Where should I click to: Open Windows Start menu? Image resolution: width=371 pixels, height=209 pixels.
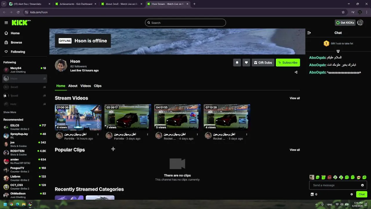pos(5,204)
